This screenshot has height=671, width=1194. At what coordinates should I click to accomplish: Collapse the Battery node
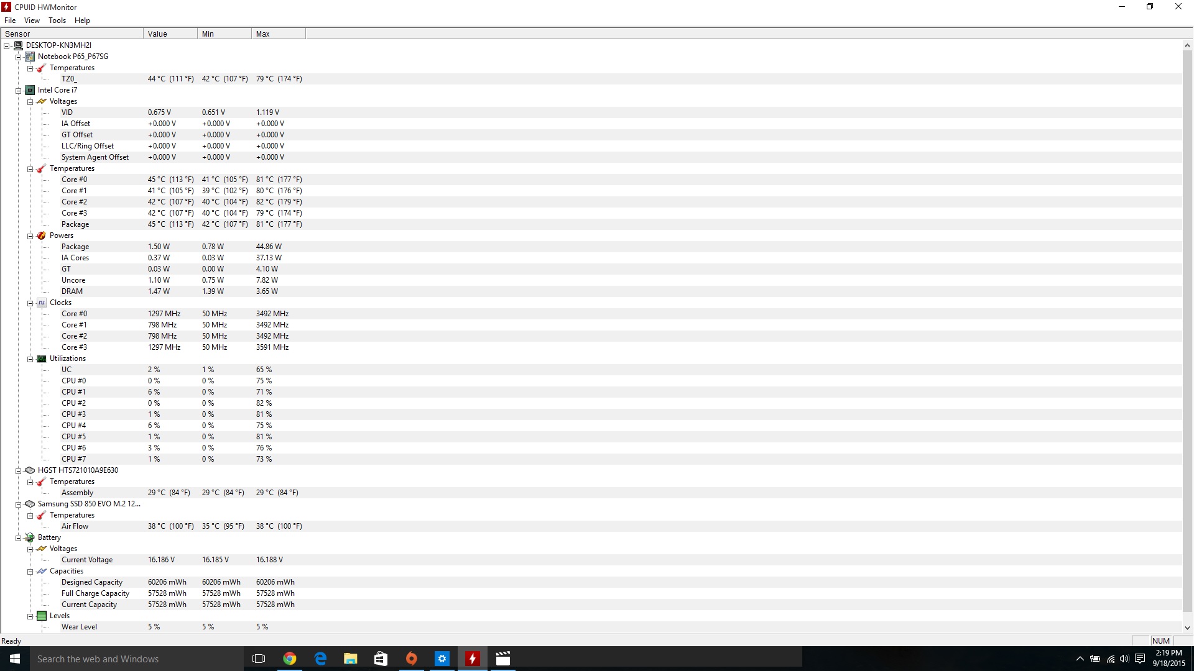pyautogui.click(x=19, y=538)
